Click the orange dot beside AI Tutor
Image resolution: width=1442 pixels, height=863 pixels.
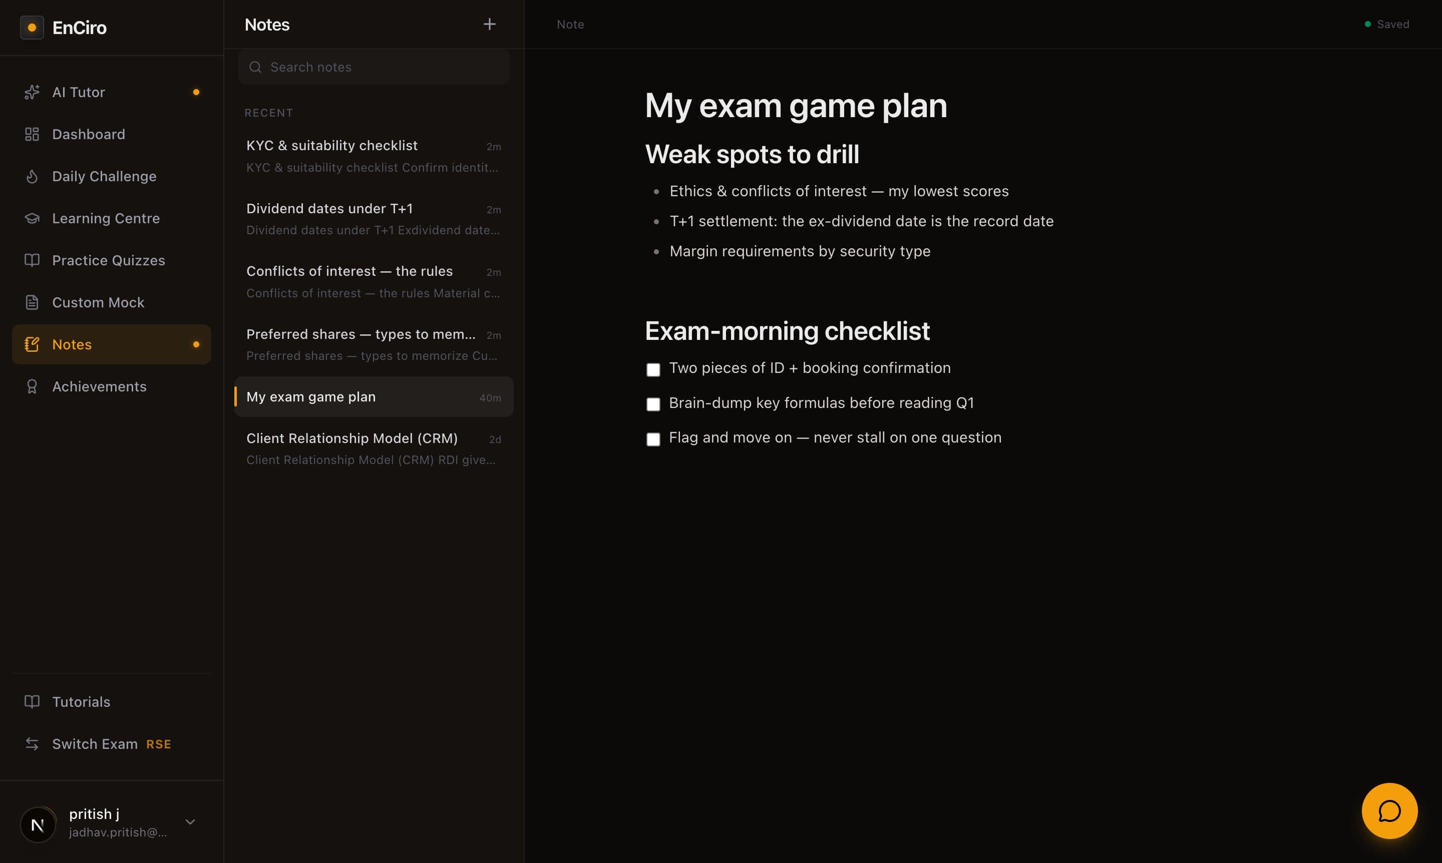click(196, 92)
